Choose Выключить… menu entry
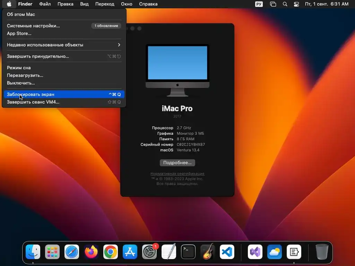Screen dimensions: 355x266 click(x=64, y=83)
